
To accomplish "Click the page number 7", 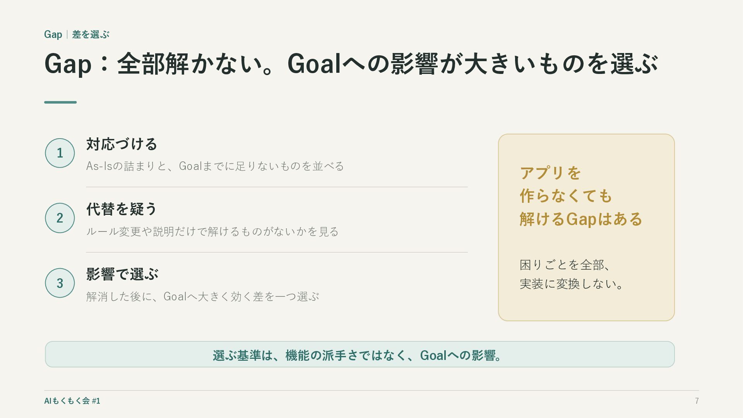I will coord(697,401).
